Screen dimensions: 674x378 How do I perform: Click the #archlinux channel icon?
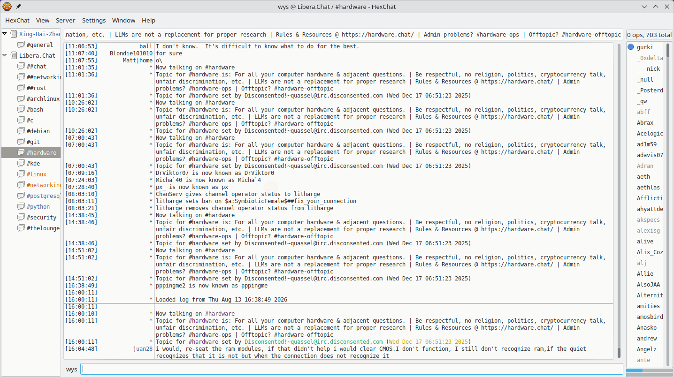tap(21, 98)
